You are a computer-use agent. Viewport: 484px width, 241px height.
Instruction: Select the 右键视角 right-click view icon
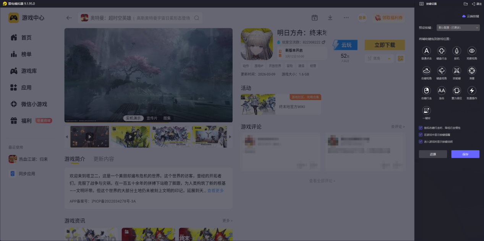(426, 71)
